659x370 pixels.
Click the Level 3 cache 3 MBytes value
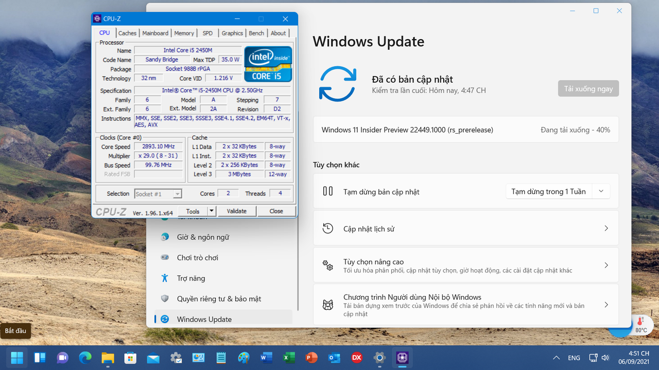pyautogui.click(x=239, y=174)
